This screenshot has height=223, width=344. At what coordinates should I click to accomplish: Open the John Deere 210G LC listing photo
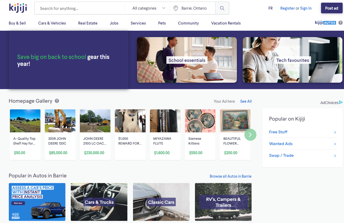click(x=95, y=121)
